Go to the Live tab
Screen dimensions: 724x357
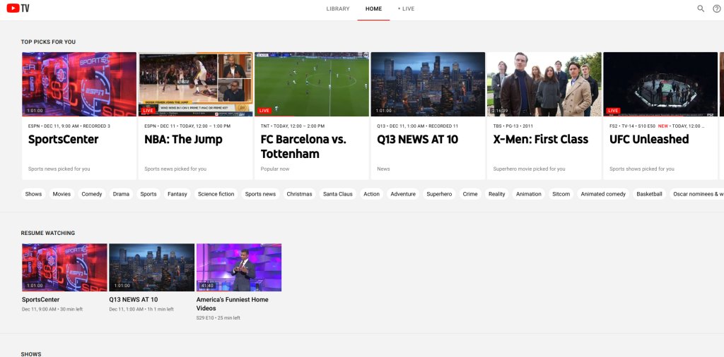pos(407,8)
